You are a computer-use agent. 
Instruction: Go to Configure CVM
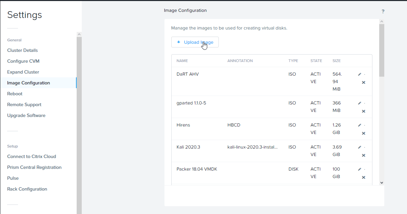click(x=23, y=61)
